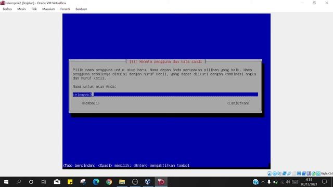Open VirtualBox Manager from the taskbar
This screenshot has width=333, height=187.
148,182
